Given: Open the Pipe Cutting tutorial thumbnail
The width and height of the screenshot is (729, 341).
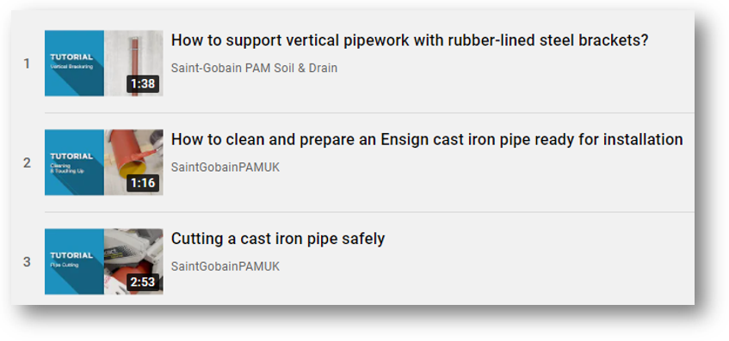Looking at the screenshot, I should pos(103,261).
